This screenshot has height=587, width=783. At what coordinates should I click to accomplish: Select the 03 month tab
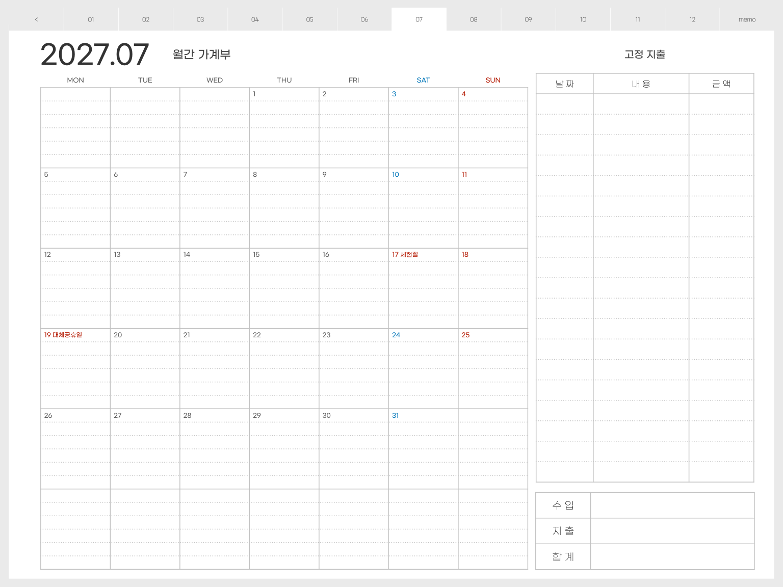click(200, 19)
